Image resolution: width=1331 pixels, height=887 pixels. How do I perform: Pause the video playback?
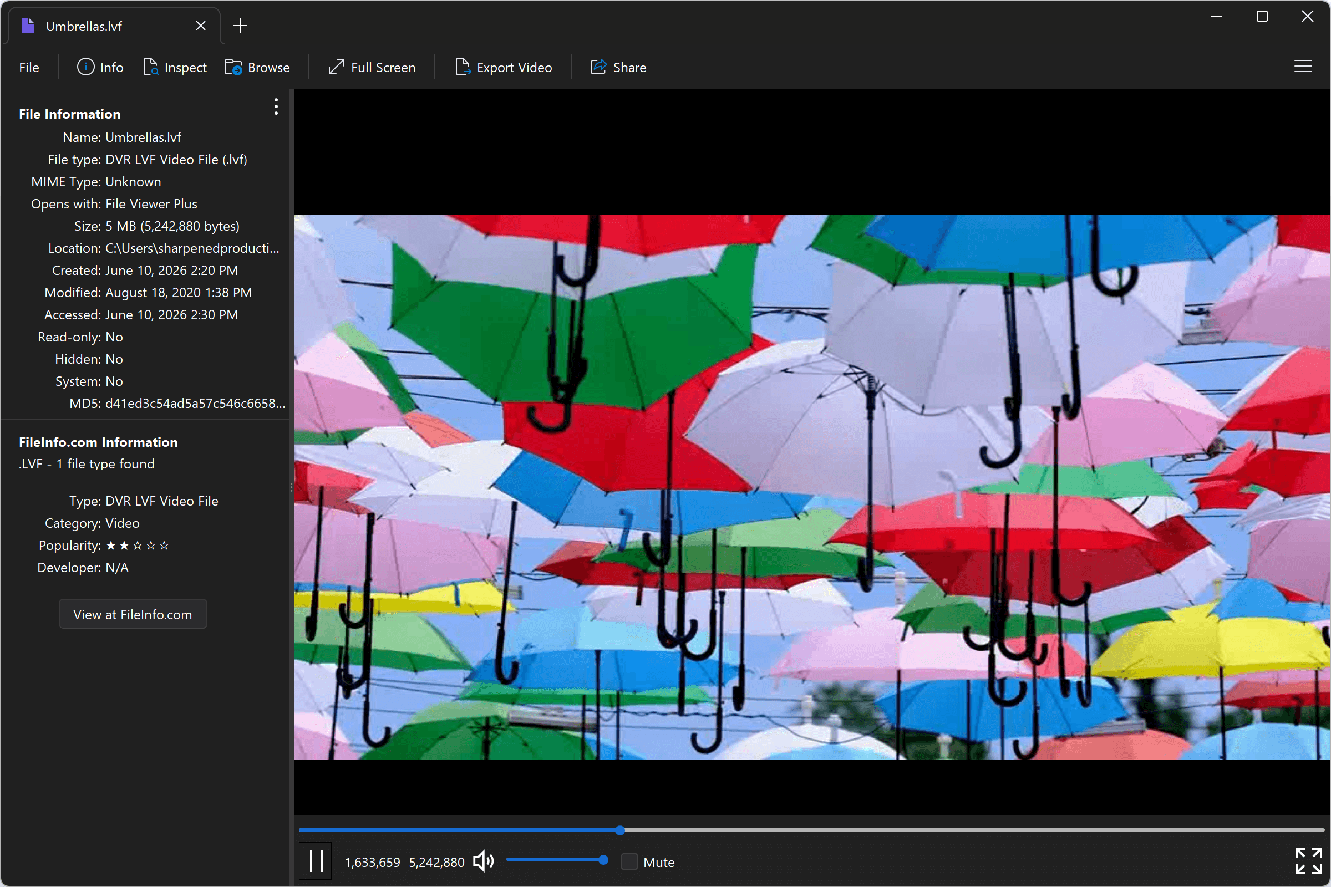[316, 861]
